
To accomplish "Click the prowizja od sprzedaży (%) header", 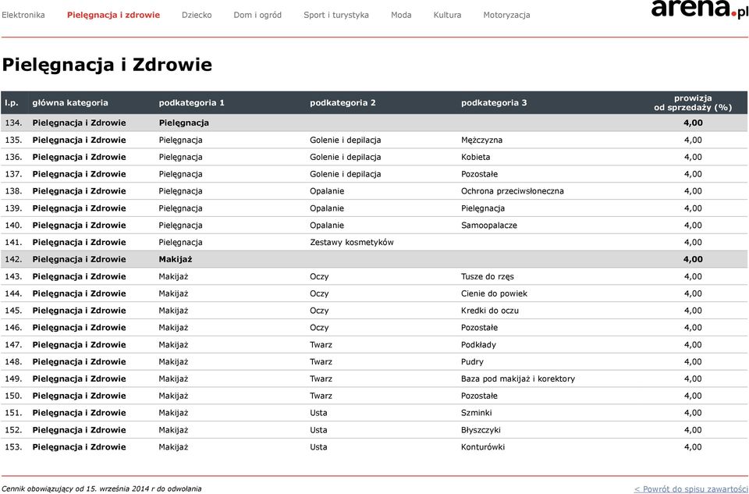I will click(693, 103).
